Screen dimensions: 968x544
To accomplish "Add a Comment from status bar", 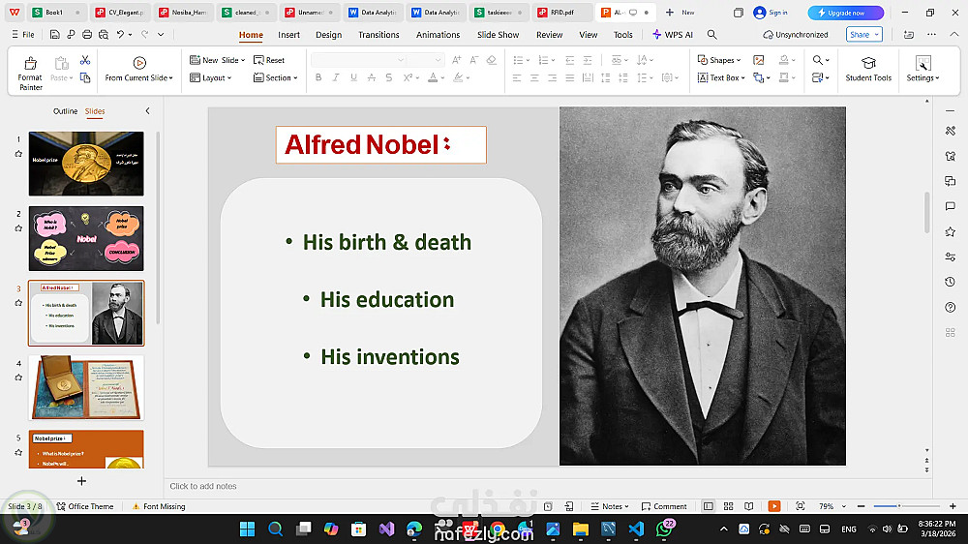I will [x=664, y=506].
